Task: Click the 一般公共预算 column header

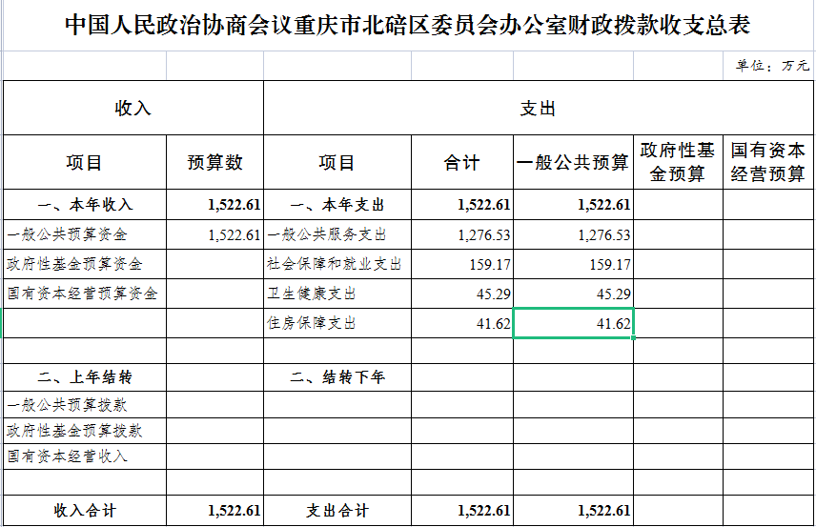Action: (573, 162)
